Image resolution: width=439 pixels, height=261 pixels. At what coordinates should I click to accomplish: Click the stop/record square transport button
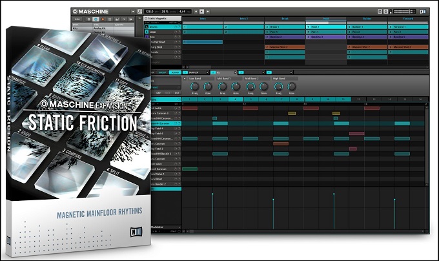(208, 12)
